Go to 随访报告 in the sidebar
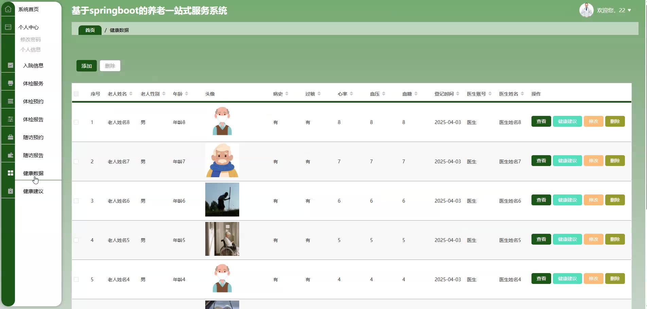 (33, 155)
